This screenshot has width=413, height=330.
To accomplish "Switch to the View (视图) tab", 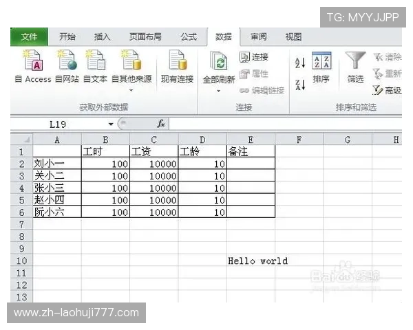I will [293, 37].
